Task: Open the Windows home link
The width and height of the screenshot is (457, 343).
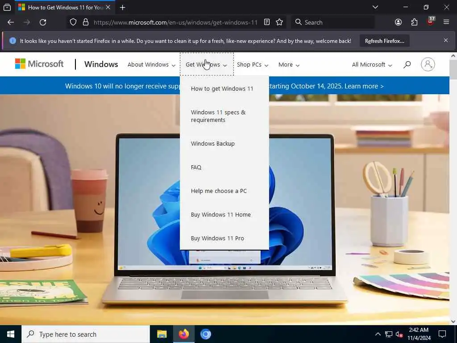Action: [101, 64]
